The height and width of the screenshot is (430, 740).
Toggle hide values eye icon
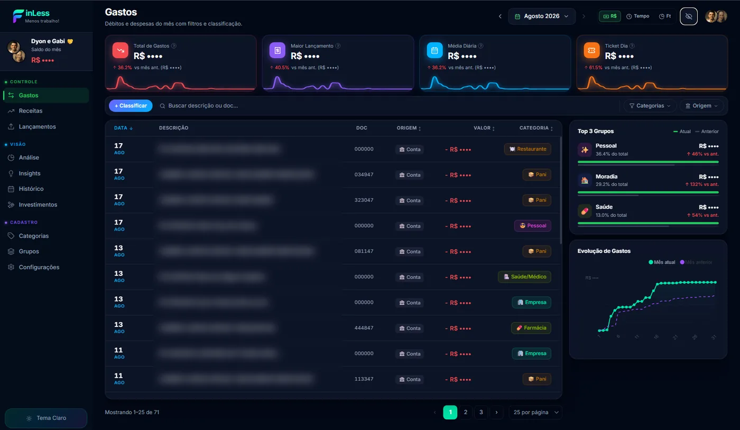689,16
